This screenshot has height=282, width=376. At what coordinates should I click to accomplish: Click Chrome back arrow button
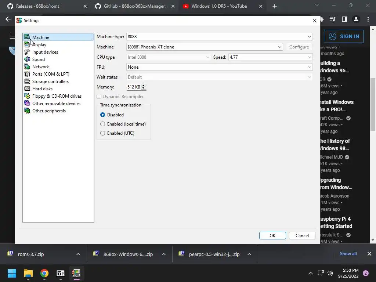8,19
